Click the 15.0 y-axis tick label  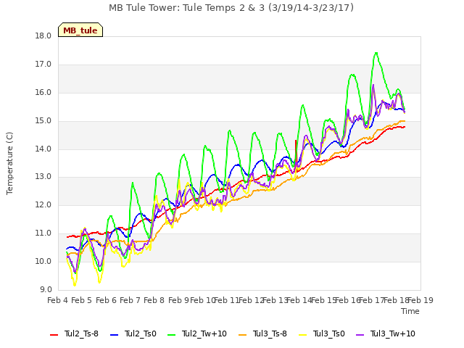click(43, 121)
